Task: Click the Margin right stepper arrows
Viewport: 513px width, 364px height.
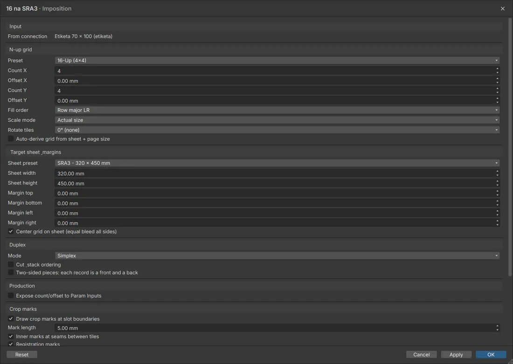Action: tap(497, 223)
